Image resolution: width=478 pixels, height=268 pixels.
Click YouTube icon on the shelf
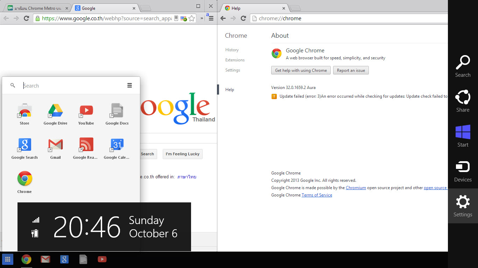102,259
